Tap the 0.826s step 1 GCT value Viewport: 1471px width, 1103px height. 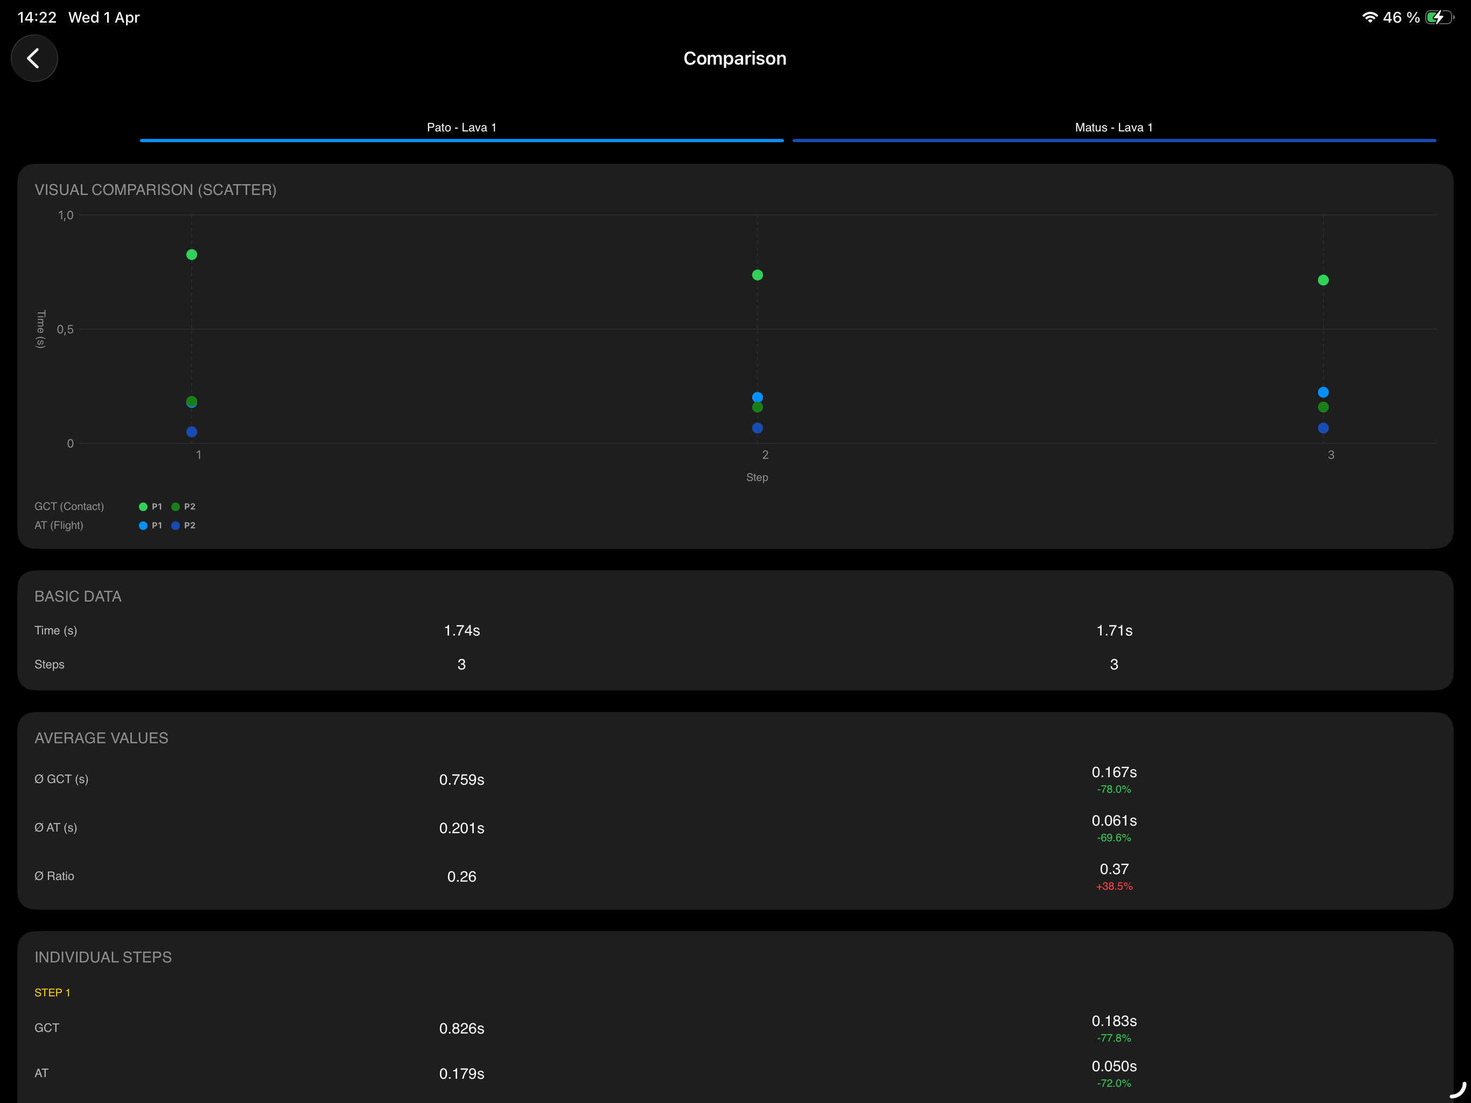[461, 1029]
